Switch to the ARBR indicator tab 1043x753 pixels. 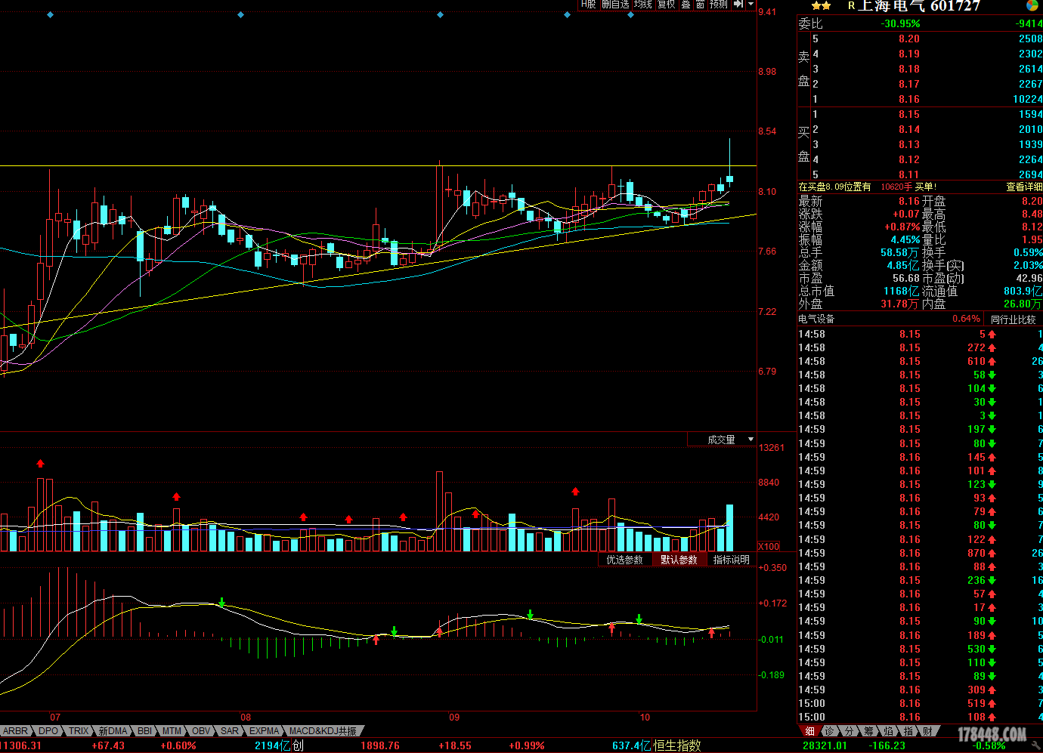coord(15,731)
